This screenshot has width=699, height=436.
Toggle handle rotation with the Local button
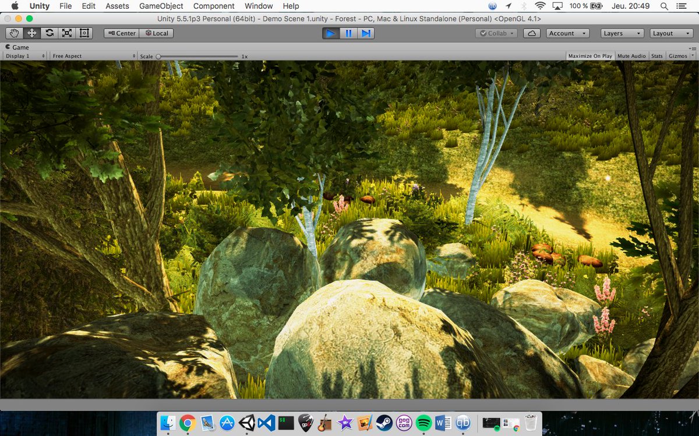point(156,33)
